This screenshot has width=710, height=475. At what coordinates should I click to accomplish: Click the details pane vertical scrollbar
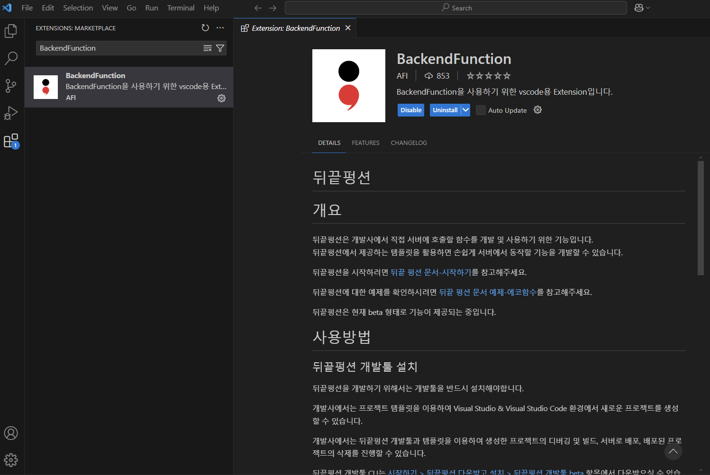(x=701, y=218)
